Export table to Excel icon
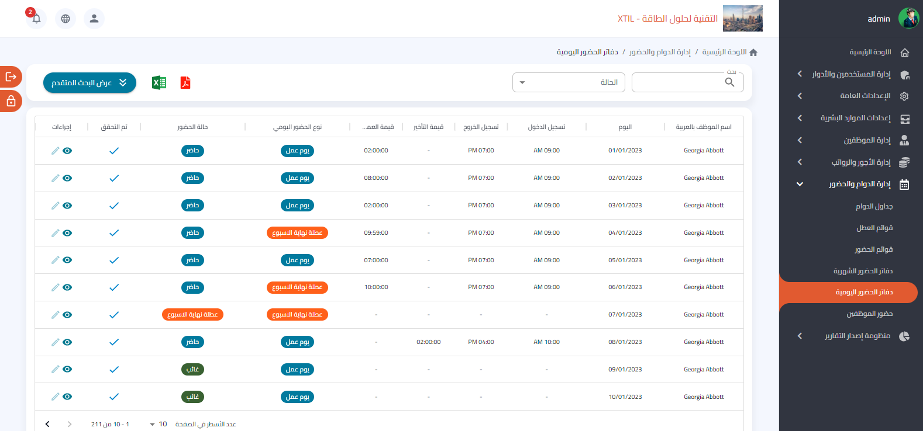 159,83
